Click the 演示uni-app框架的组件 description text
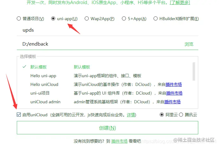219x147 pixels. [107, 76]
